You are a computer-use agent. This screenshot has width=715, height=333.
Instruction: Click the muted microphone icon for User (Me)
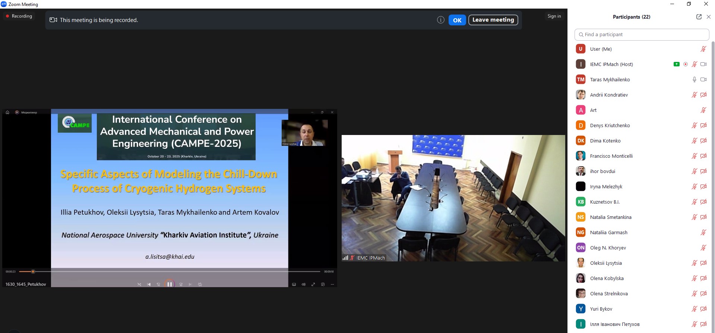pos(703,49)
